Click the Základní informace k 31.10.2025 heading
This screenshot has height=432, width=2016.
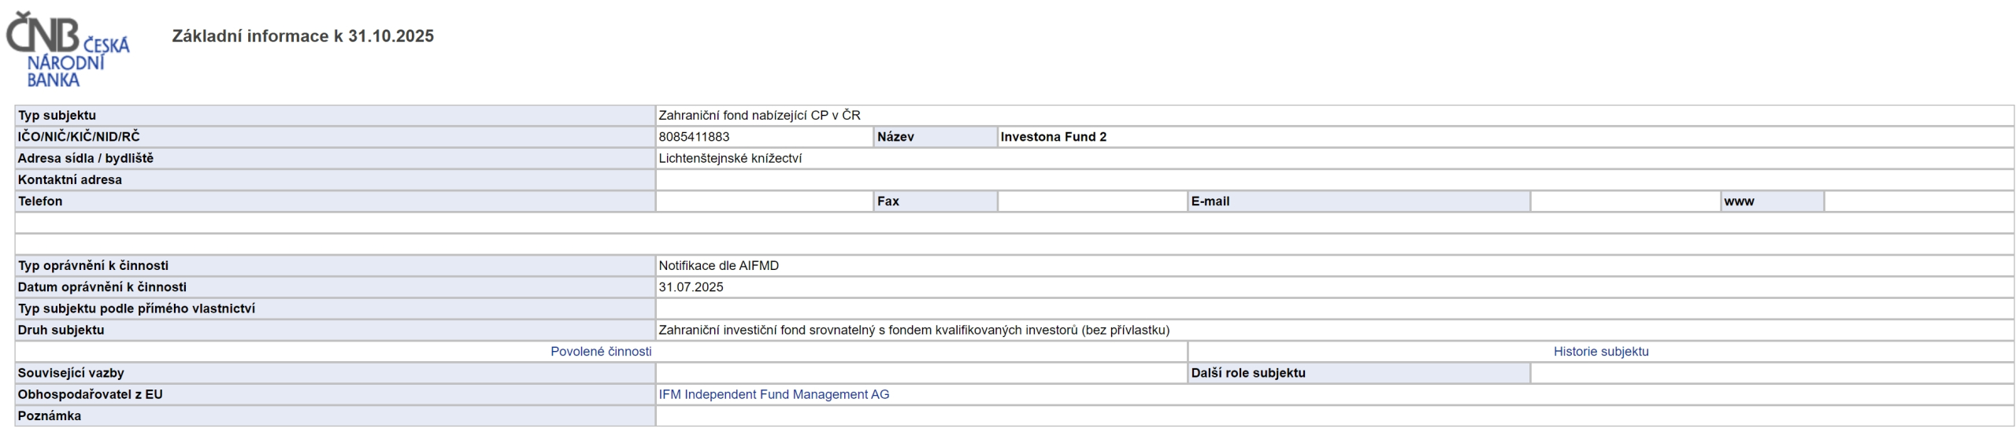tap(302, 36)
